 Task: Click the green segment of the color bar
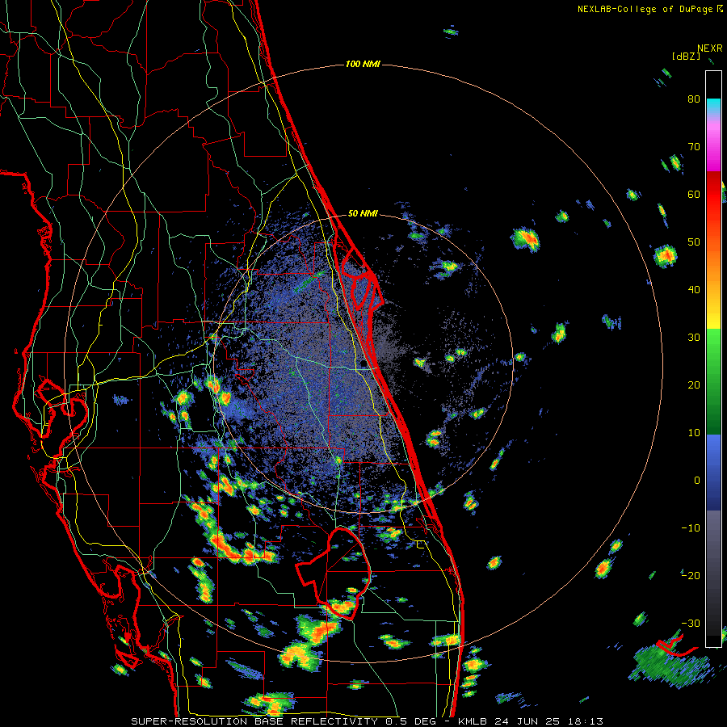(x=713, y=381)
